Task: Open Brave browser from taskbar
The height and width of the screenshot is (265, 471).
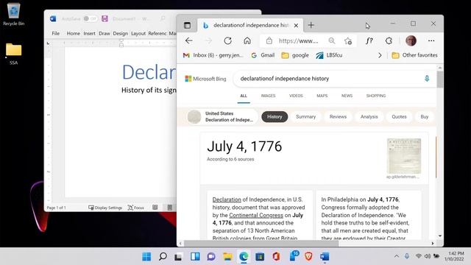Action: pos(308,257)
